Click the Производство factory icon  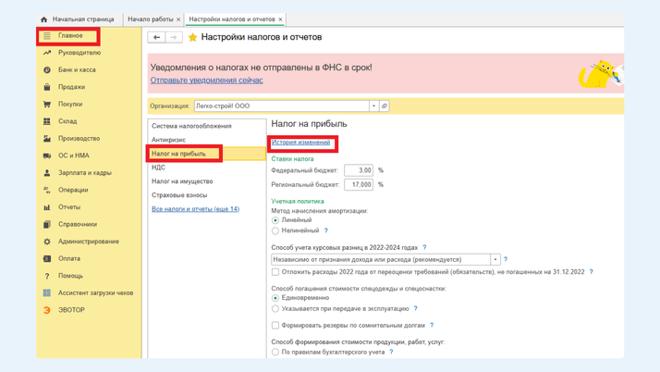click(47, 139)
